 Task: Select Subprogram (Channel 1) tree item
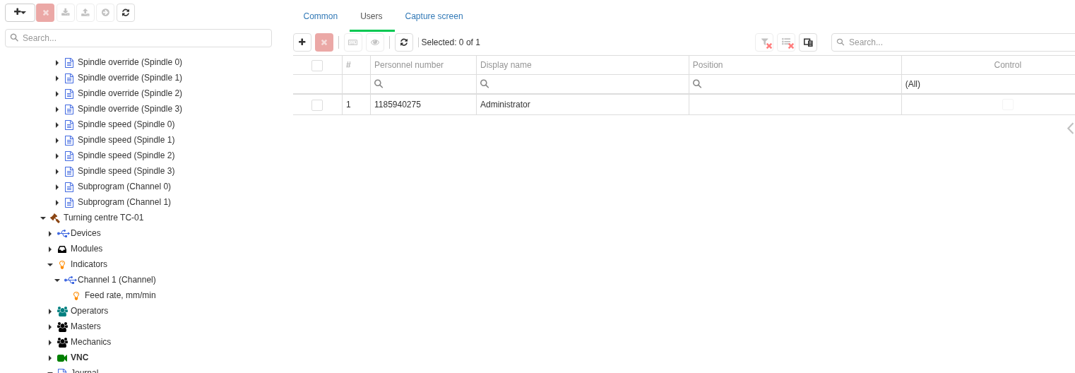click(x=124, y=202)
